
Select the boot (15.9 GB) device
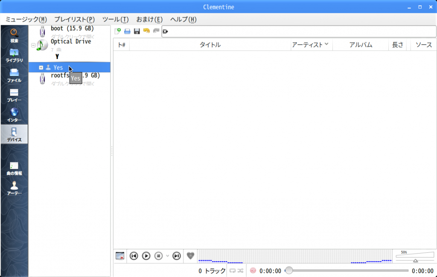(70, 32)
